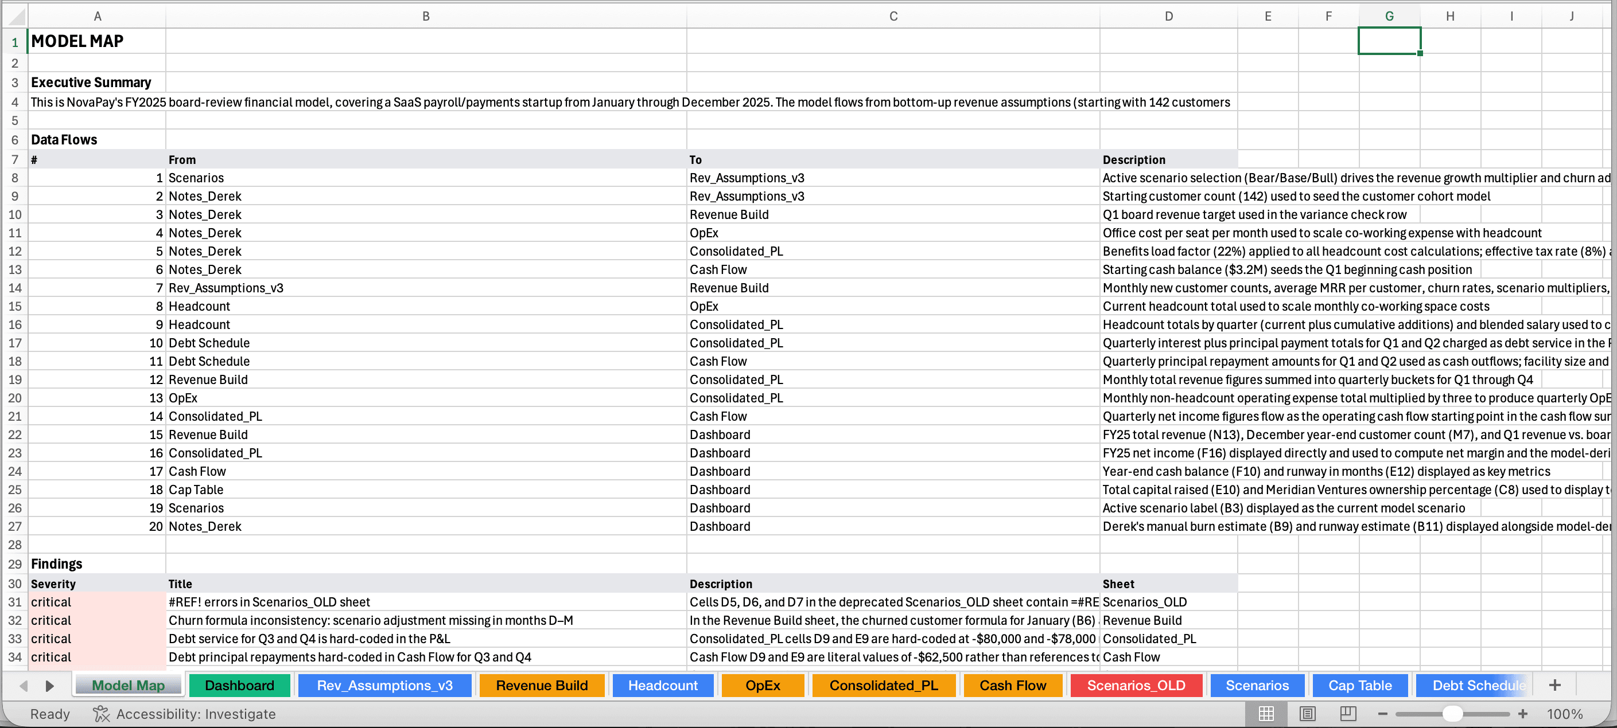Open the Revenue Build sheet
This screenshot has width=1617, height=728.
tap(542, 685)
